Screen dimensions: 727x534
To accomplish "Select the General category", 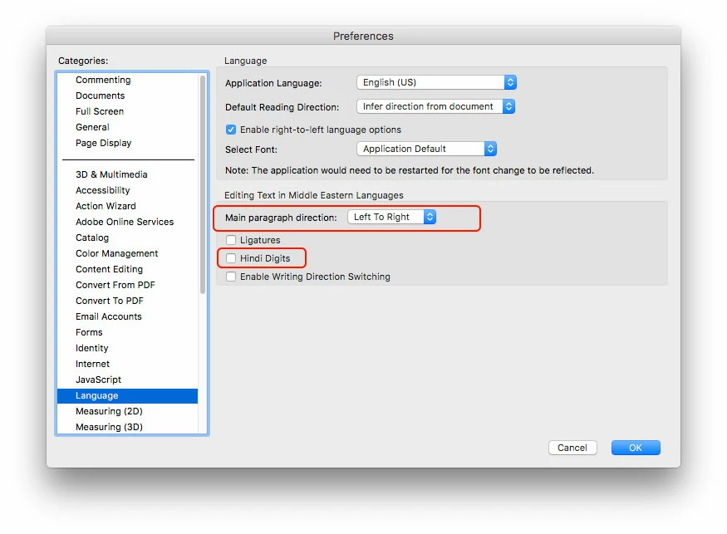I will (127, 127).
